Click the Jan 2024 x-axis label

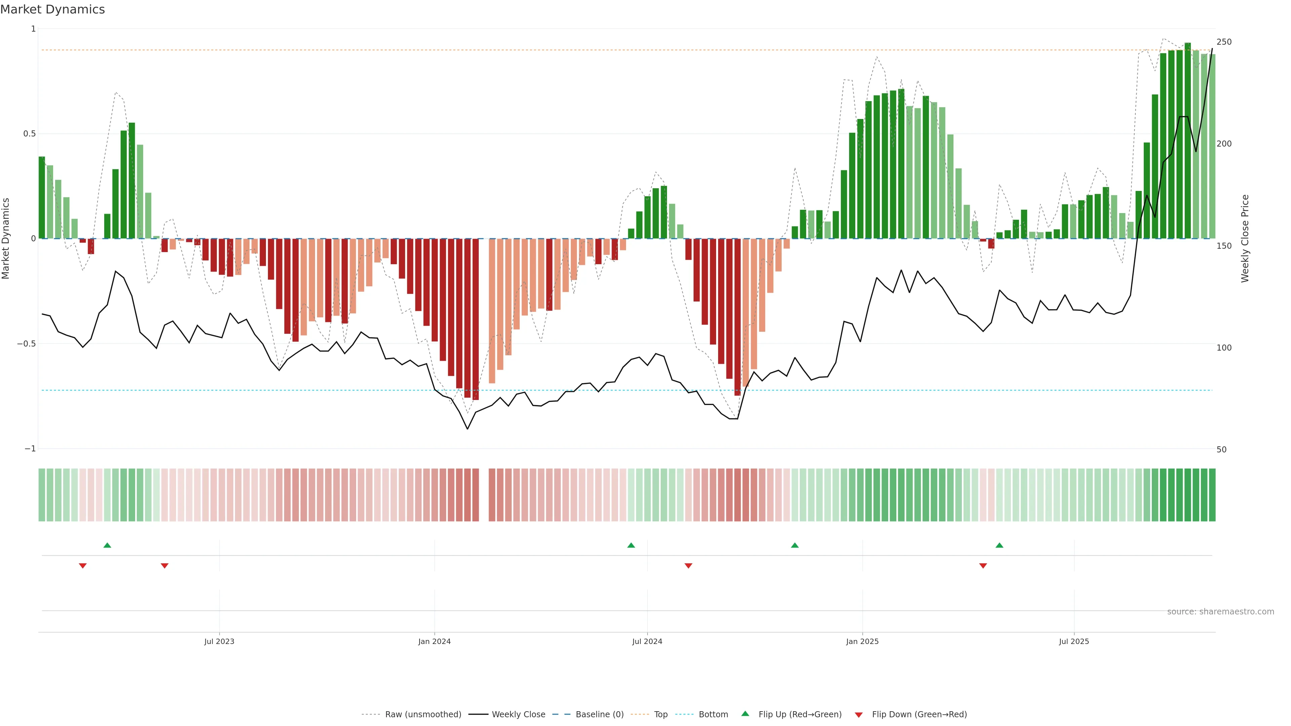click(434, 641)
